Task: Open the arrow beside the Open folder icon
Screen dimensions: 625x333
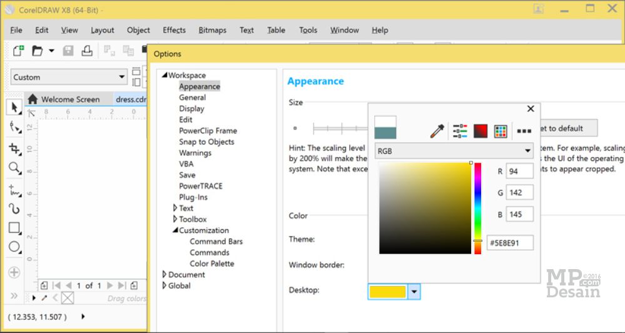Action: point(51,51)
